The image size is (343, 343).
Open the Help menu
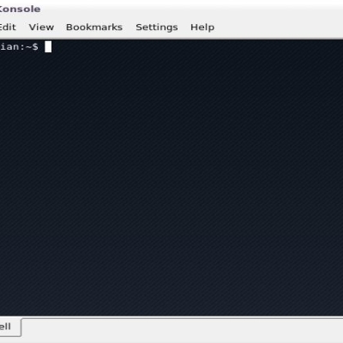[202, 27]
